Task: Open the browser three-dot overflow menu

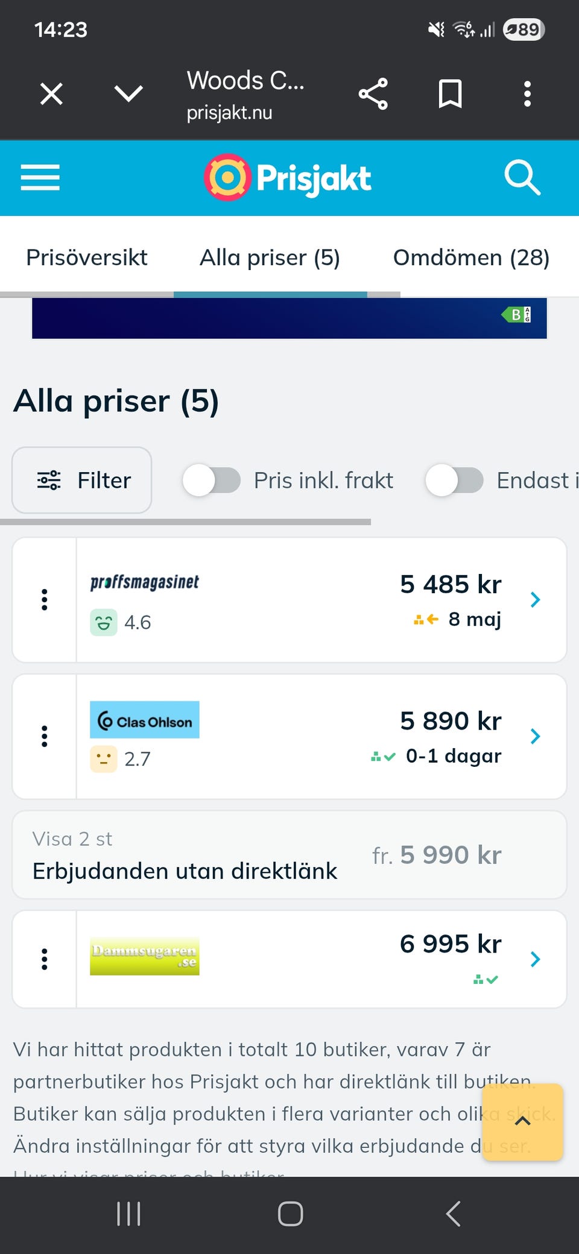Action: (527, 94)
